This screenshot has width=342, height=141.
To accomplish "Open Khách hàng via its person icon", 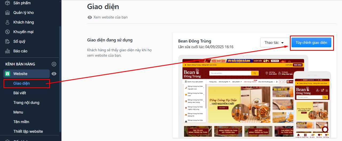I will click(8, 22).
